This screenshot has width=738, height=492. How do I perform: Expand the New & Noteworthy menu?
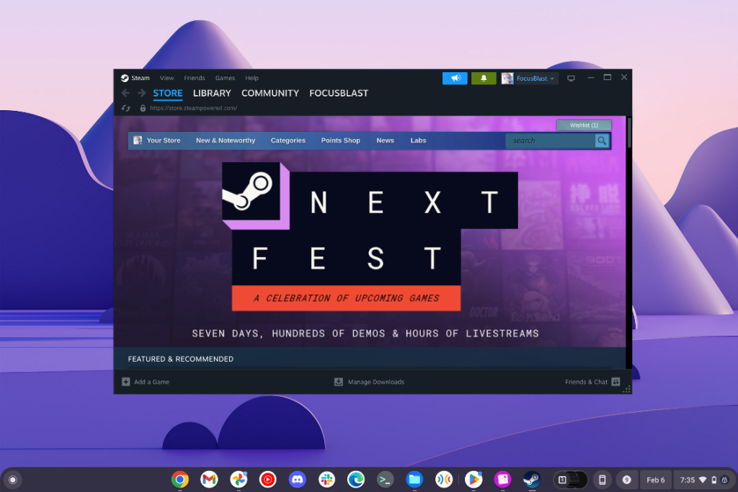pos(226,140)
